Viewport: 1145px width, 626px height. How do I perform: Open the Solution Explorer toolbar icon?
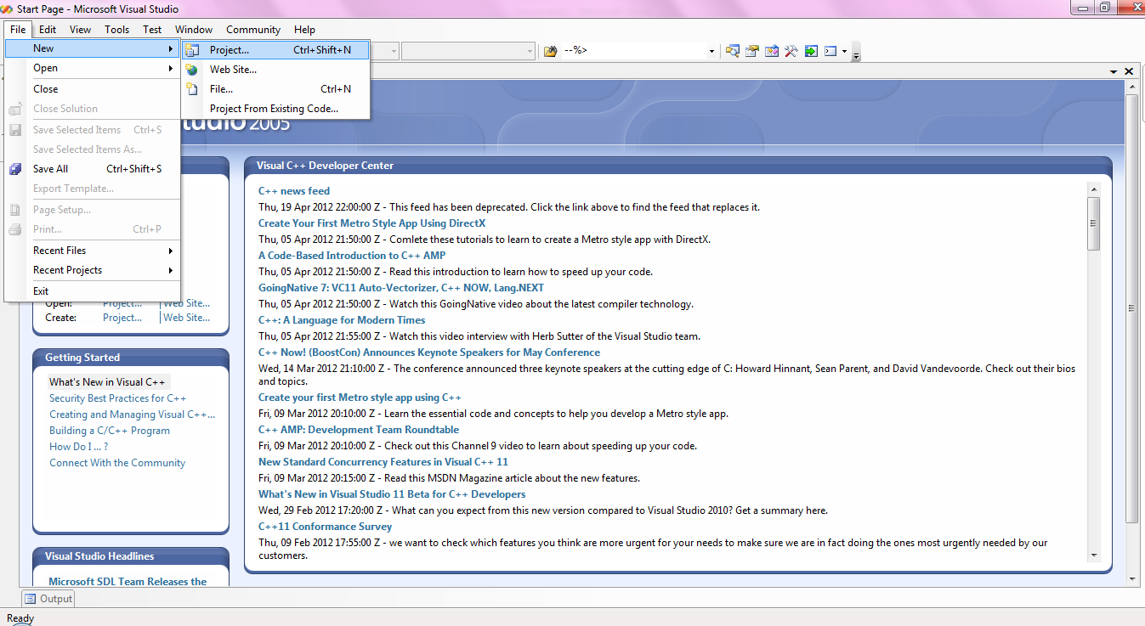pyautogui.click(x=733, y=51)
